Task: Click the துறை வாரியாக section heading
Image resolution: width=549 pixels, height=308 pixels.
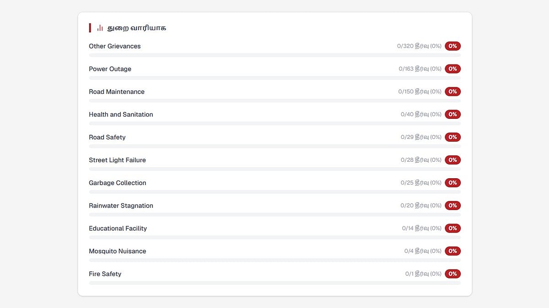Action: click(136, 28)
